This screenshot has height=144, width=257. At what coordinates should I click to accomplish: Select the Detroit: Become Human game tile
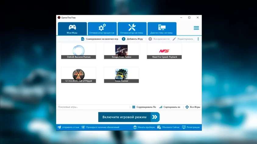click(x=79, y=51)
